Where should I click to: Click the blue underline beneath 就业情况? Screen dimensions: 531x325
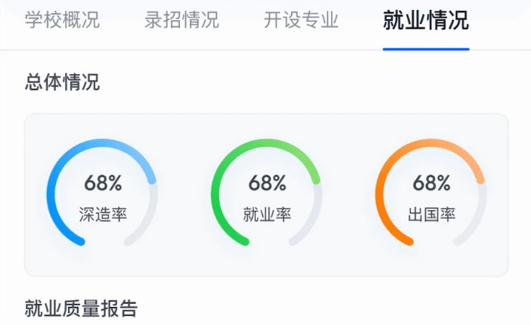(x=426, y=49)
